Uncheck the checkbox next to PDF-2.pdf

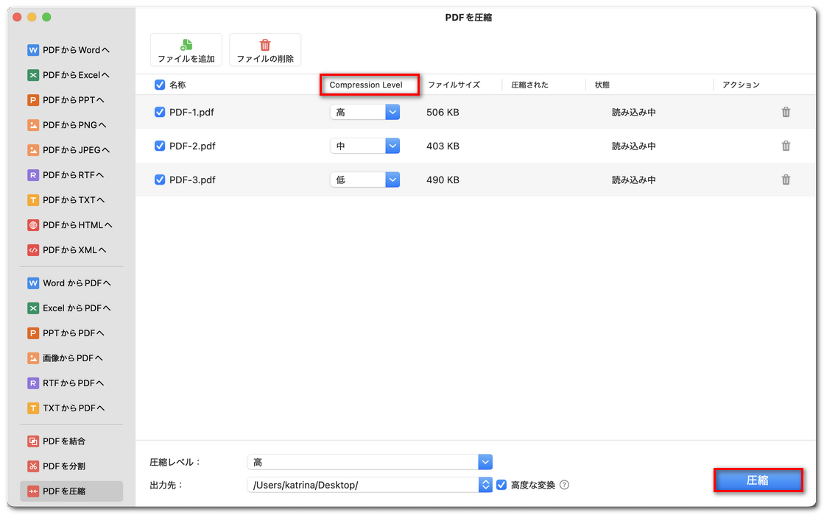pyautogui.click(x=160, y=146)
